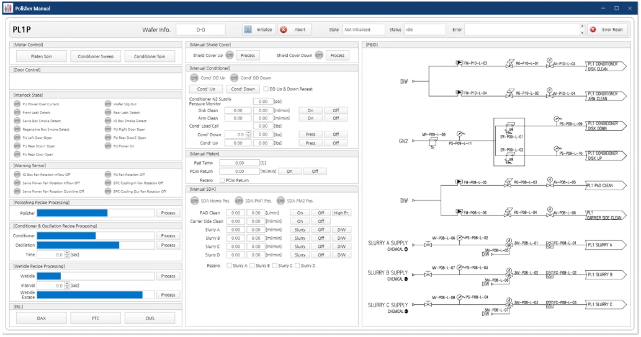Click Process for Shield Cover Up
The width and height of the screenshot is (641, 337).
(x=248, y=56)
